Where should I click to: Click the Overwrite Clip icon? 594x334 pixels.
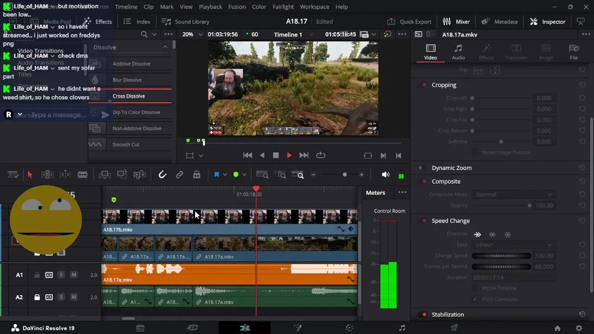[122, 174]
